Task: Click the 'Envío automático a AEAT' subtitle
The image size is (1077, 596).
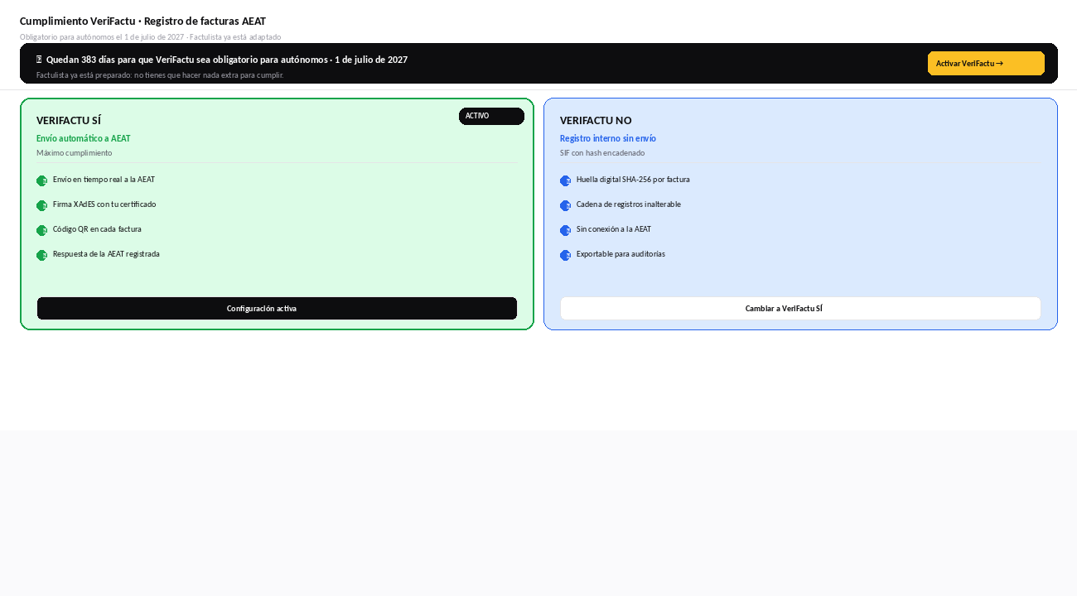Action: 84,138
